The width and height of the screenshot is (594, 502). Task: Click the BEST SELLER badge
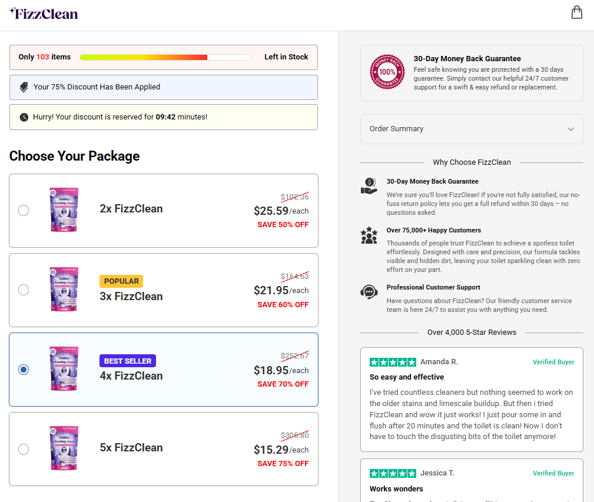[x=128, y=361]
